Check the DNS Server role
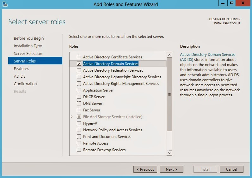The image size is (252, 178). pos(79,104)
